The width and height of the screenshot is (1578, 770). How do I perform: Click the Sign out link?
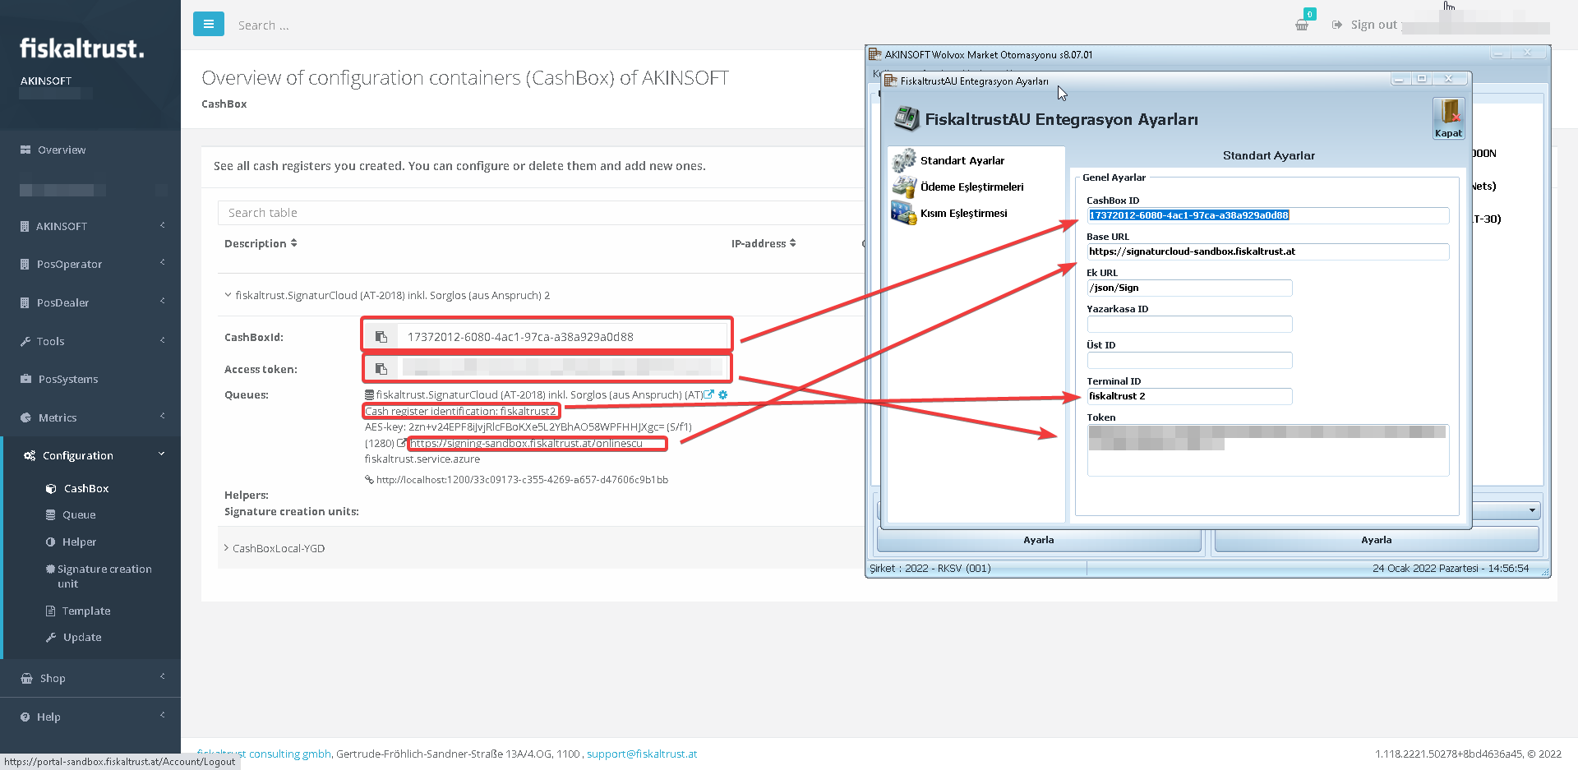[x=1364, y=25]
